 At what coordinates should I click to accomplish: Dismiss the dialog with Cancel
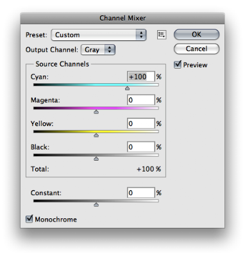click(x=196, y=49)
